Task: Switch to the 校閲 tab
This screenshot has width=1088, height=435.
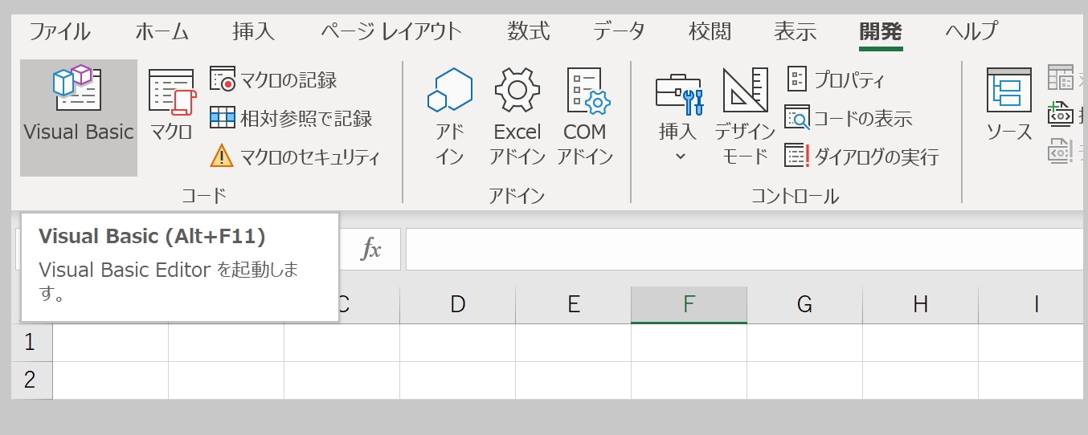Action: [x=710, y=31]
